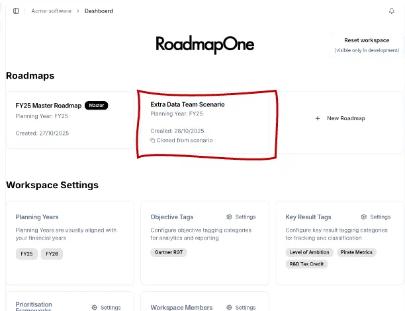Click 'Planning Year: FY25' under Master Roadmap
Screen dimensions: 405x311
pyautogui.click(x=42, y=116)
